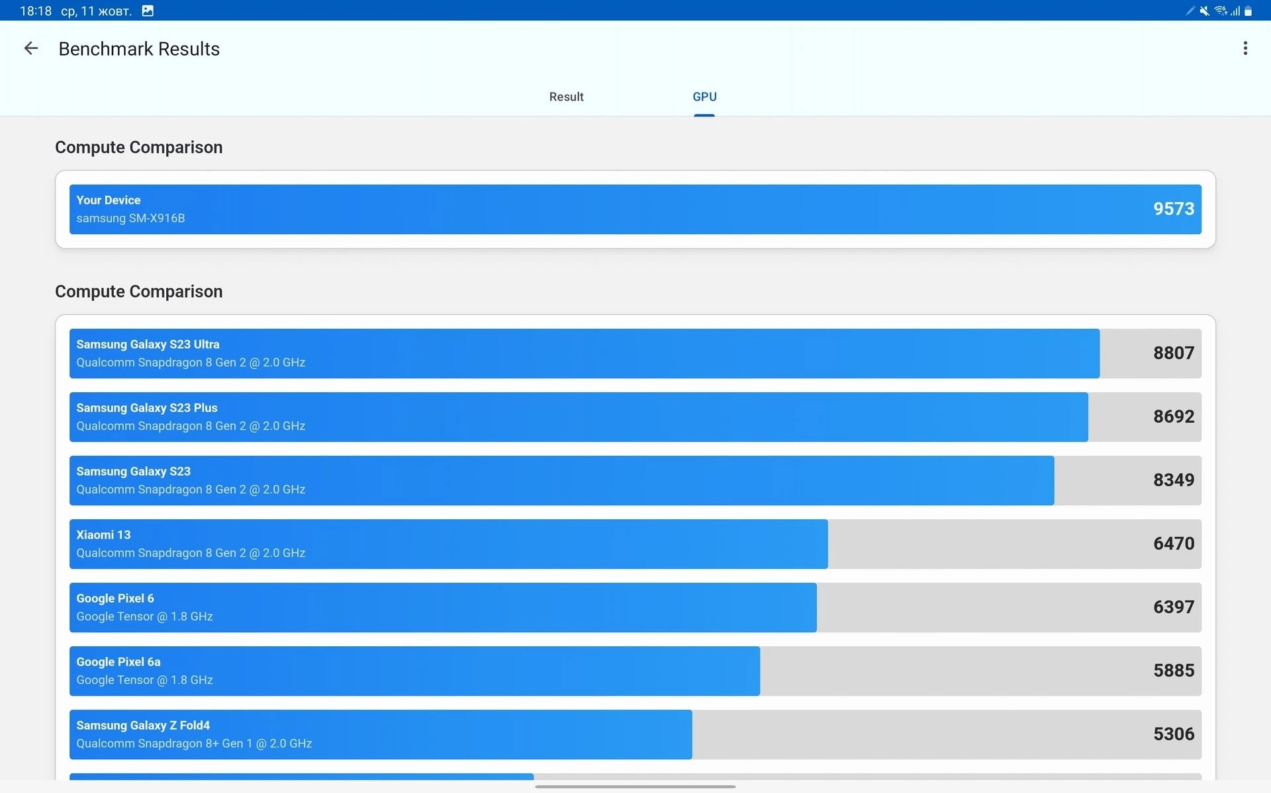Image resolution: width=1271 pixels, height=793 pixels.
Task: Tap the muted sound icon in status bar
Action: pyautogui.click(x=1204, y=11)
